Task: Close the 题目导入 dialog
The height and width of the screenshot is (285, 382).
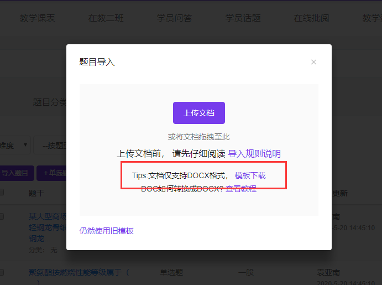Action: point(313,62)
